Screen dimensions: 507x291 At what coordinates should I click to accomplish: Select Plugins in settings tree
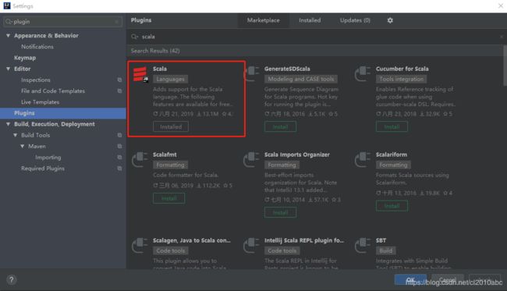pos(63,113)
